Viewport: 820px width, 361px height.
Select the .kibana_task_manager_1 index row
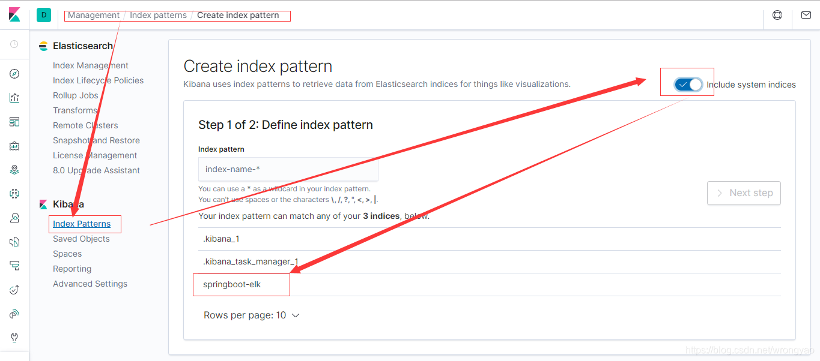click(490, 261)
